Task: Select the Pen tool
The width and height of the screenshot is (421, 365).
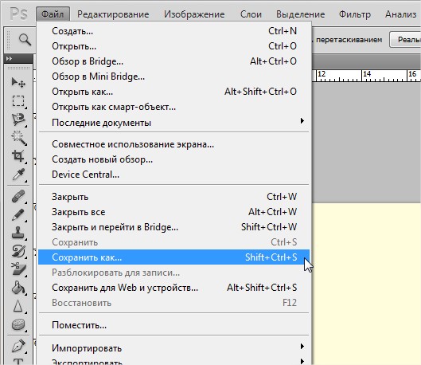Action: [x=18, y=346]
